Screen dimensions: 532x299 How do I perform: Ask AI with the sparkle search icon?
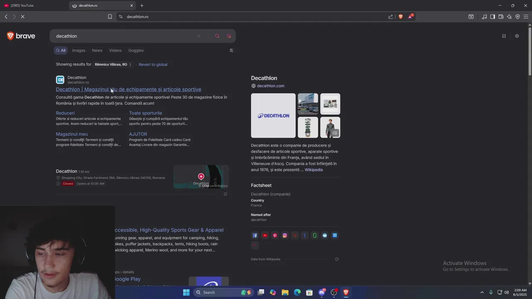(229, 36)
